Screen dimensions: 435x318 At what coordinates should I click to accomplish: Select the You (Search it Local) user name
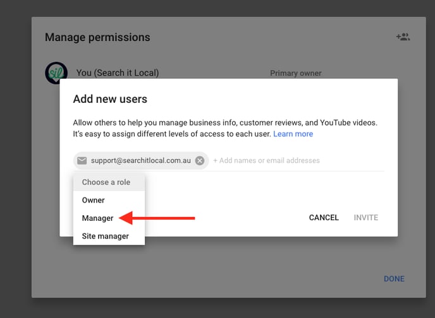117,73
